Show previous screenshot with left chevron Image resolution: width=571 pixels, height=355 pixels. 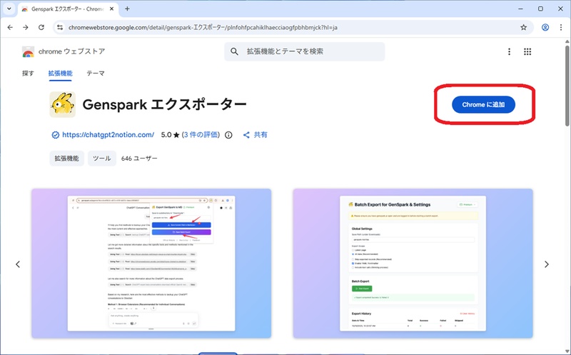[18, 264]
